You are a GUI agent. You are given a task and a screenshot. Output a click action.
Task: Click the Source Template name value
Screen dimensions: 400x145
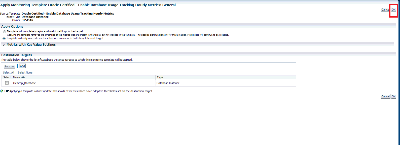click(x=68, y=14)
